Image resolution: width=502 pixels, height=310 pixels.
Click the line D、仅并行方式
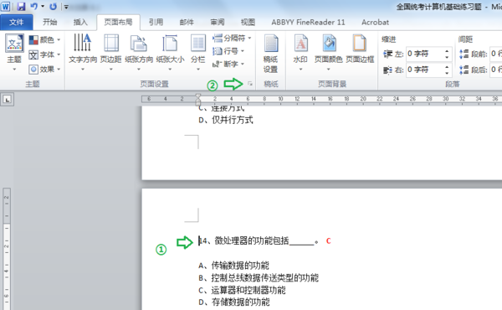tap(226, 120)
